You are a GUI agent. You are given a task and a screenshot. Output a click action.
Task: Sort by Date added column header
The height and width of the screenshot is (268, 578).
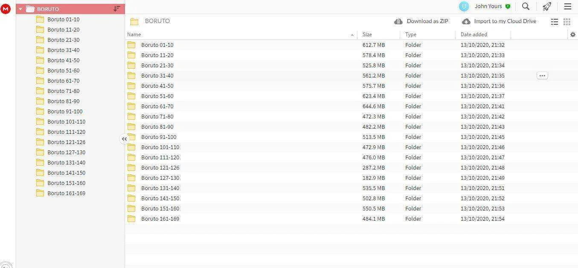point(473,35)
